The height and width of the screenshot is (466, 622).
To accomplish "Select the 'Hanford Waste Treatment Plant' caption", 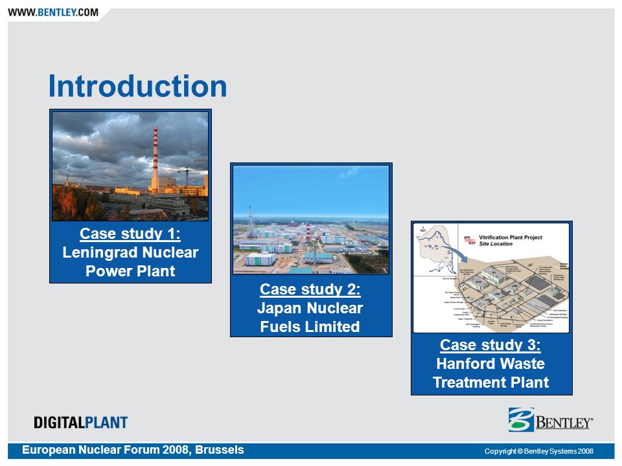I will click(490, 373).
